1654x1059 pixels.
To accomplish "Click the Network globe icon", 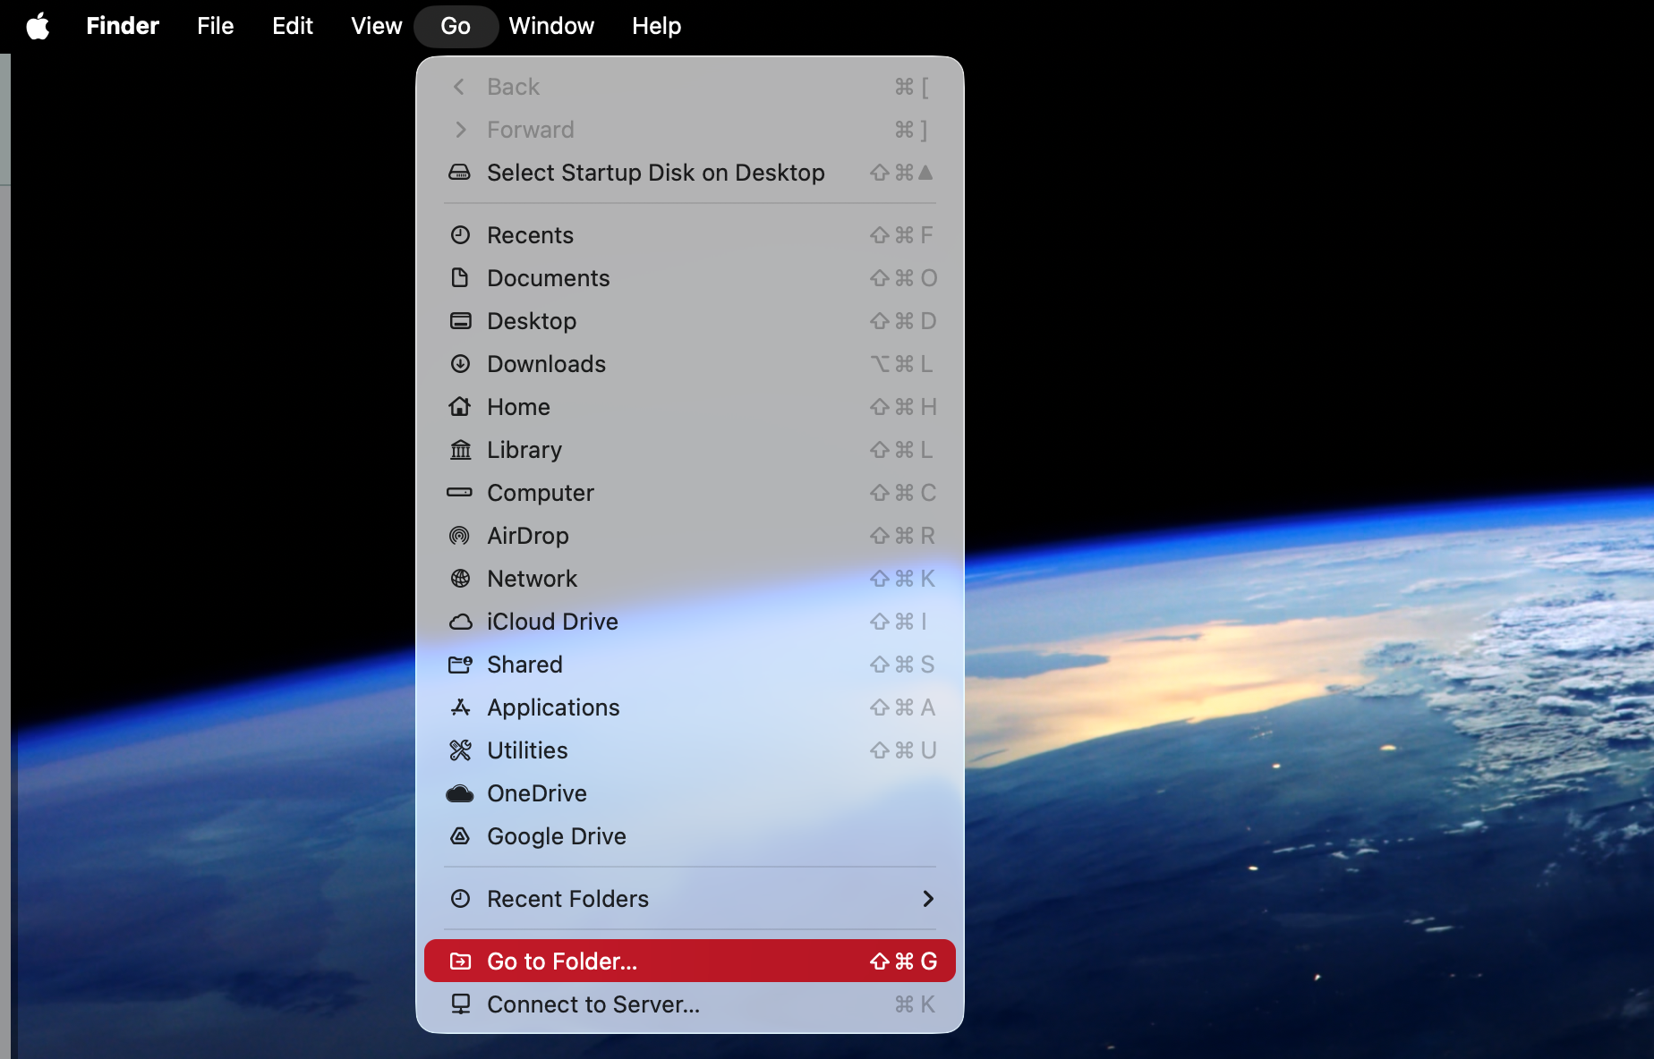I will point(460,579).
